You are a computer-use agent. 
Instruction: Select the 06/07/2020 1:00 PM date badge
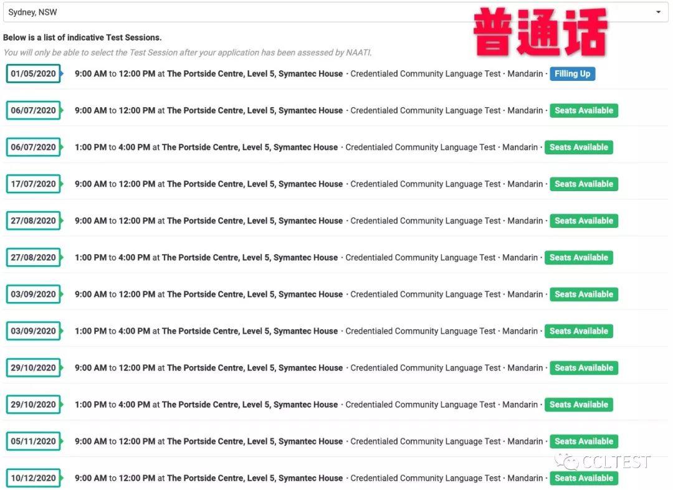34,147
